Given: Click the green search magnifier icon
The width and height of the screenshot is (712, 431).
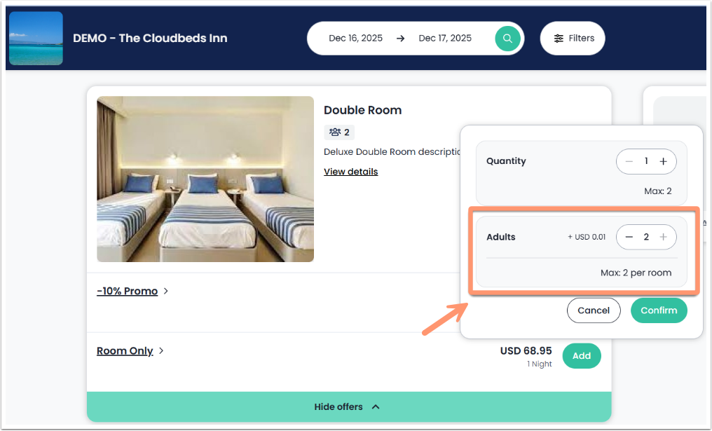Looking at the screenshot, I should (x=507, y=39).
